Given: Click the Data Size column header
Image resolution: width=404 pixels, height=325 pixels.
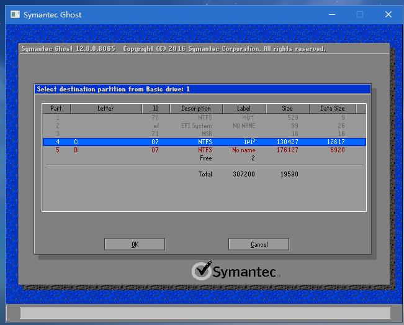Looking at the screenshot, I should (x=333, y=109).
